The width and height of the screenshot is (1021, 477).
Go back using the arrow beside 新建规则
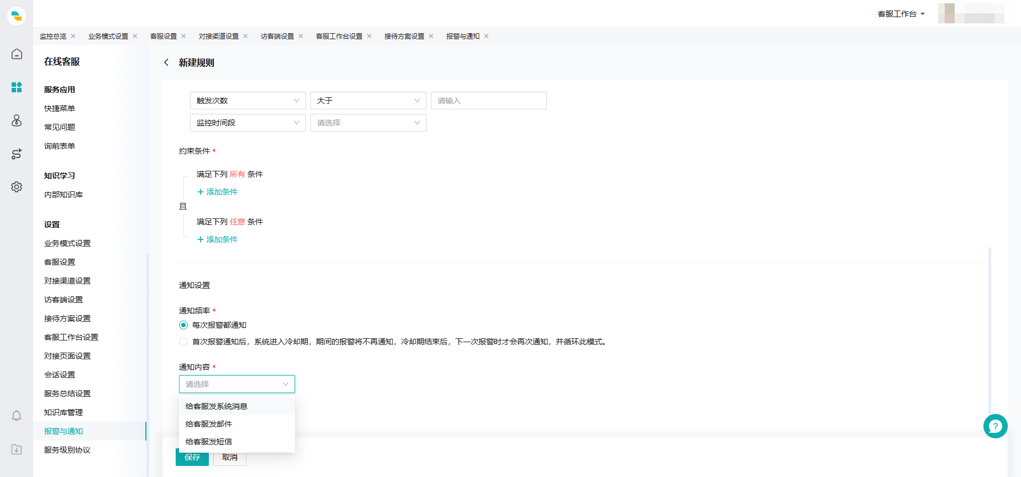point(166,62)
